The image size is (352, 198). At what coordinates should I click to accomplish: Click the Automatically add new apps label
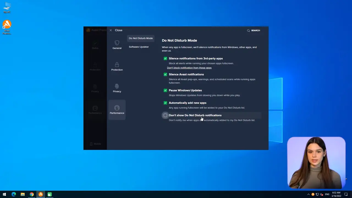click(x=188, y=103)
